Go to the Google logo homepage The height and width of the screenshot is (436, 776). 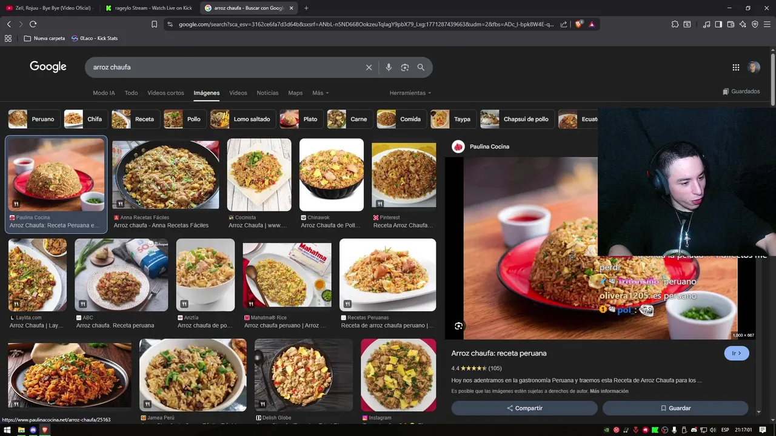(48, 67)
